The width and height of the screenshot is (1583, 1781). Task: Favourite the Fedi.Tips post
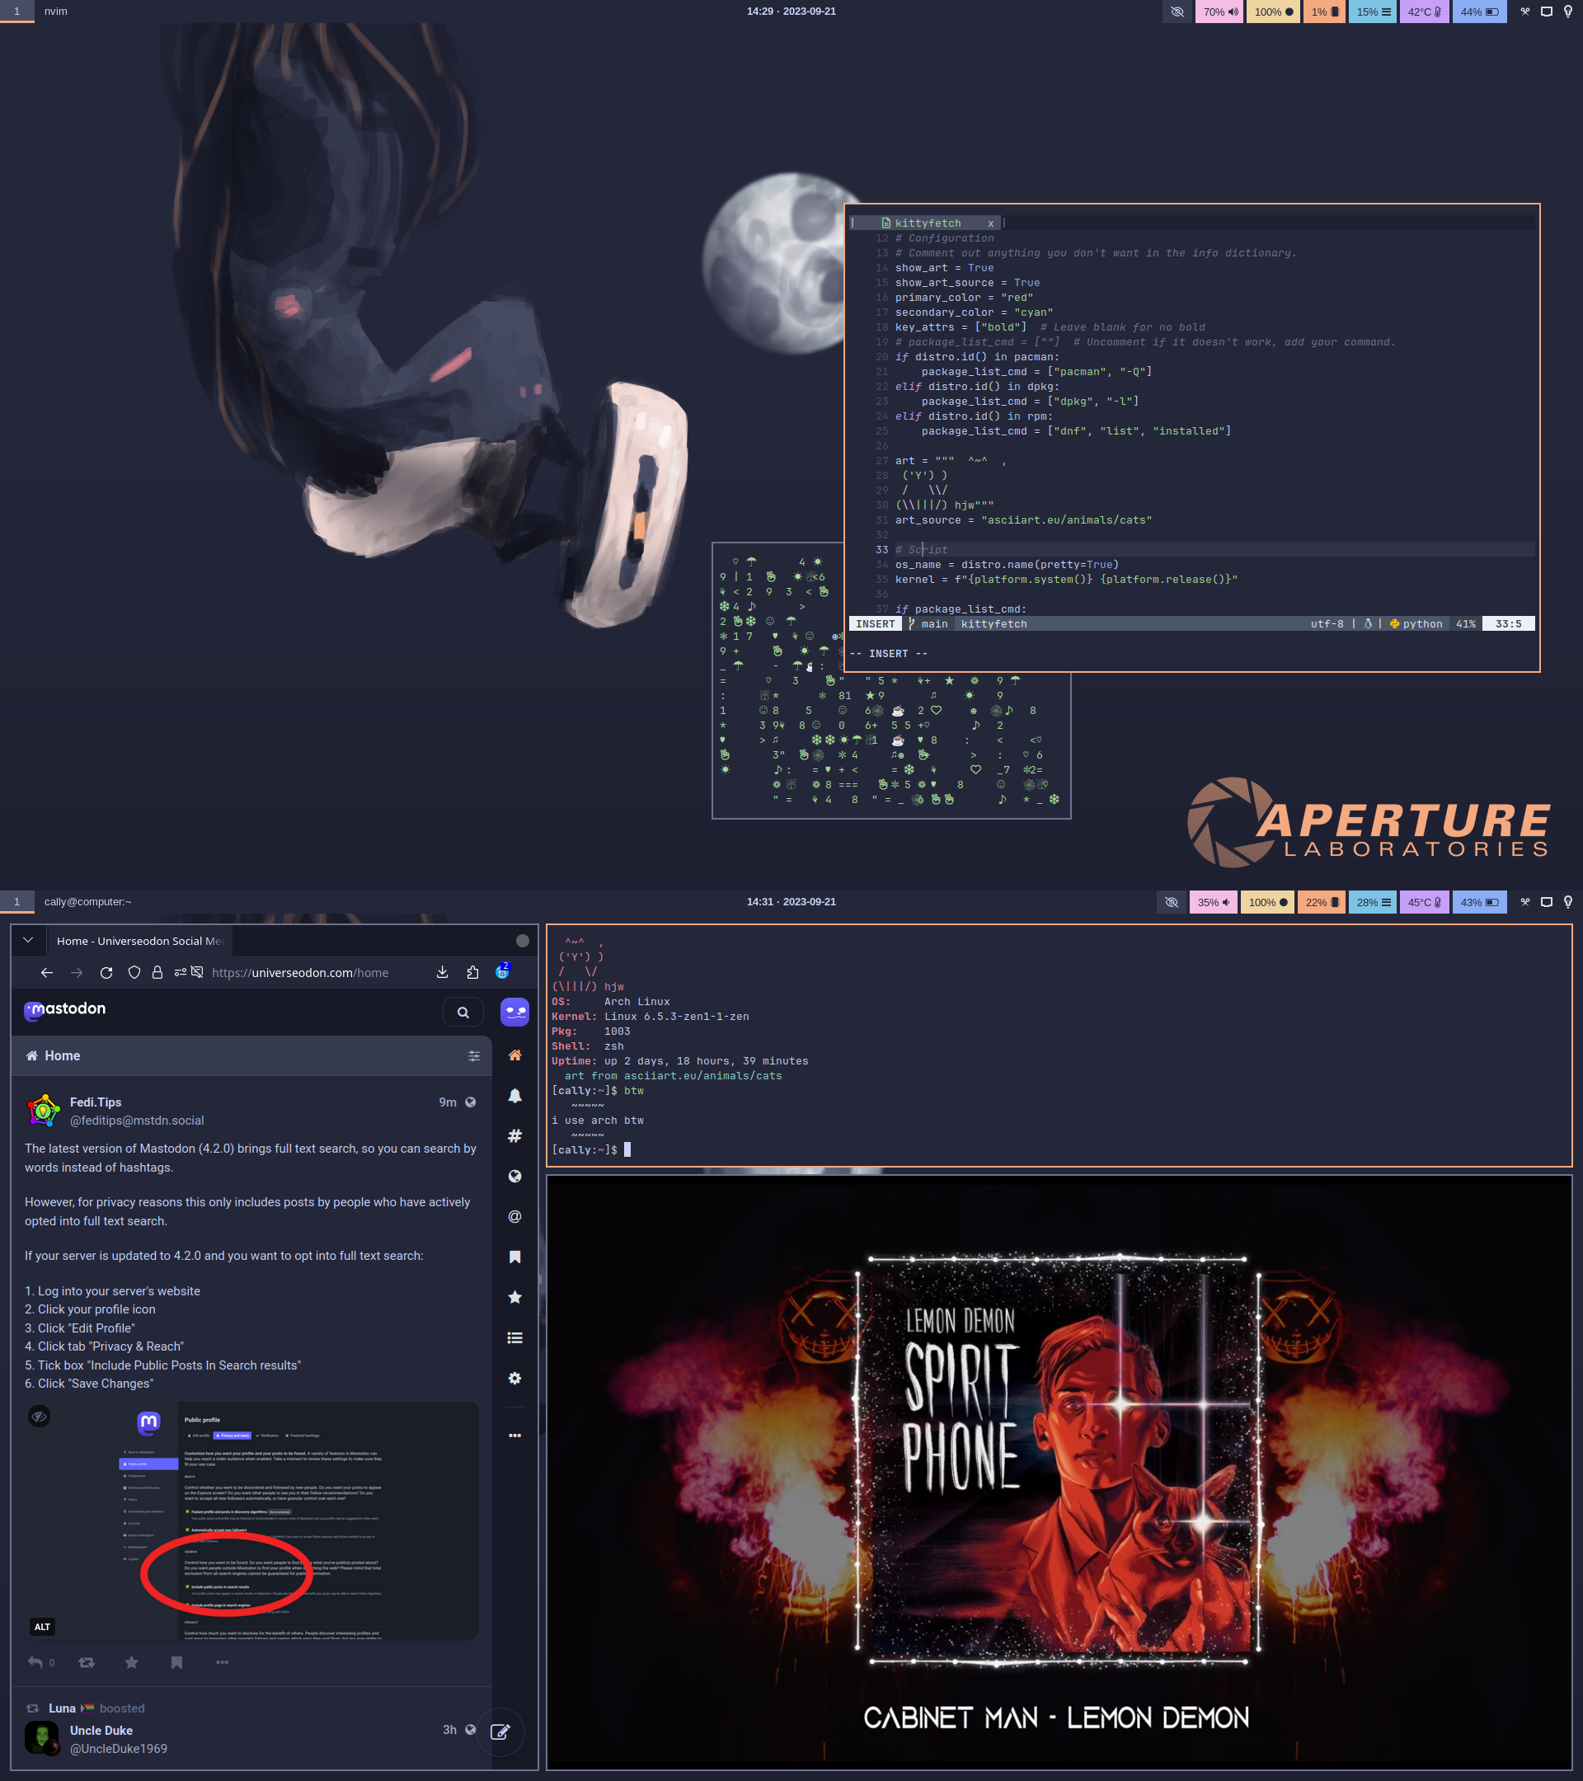tap(132, 1662)
